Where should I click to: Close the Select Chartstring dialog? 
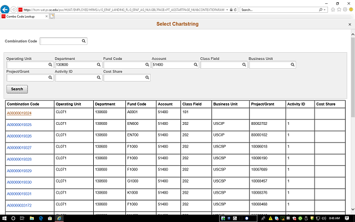342,24
